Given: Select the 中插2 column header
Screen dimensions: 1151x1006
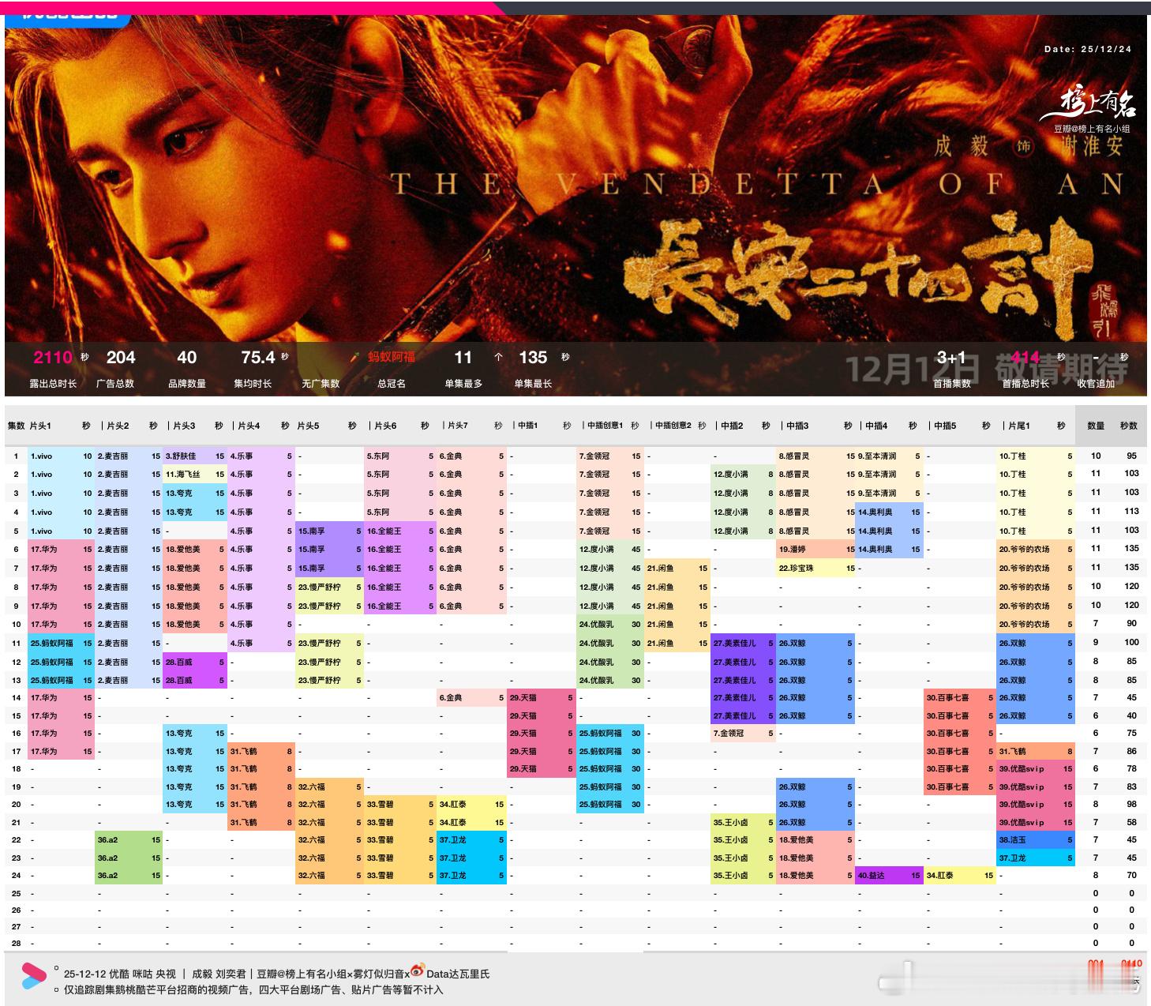Looking at the screenshot, I should tap(733, 426).
